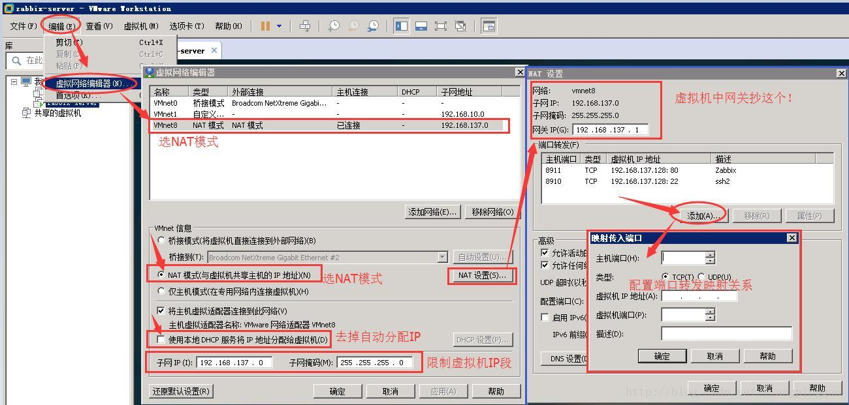849x405 pixels.
Task: Click the 移除网络(O) button
Action: [x=492, y=212]
